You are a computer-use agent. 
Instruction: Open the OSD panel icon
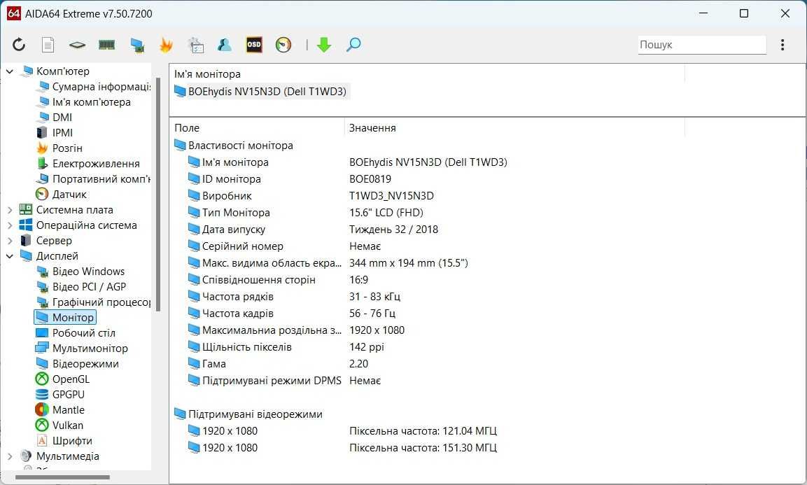(254, 45)
